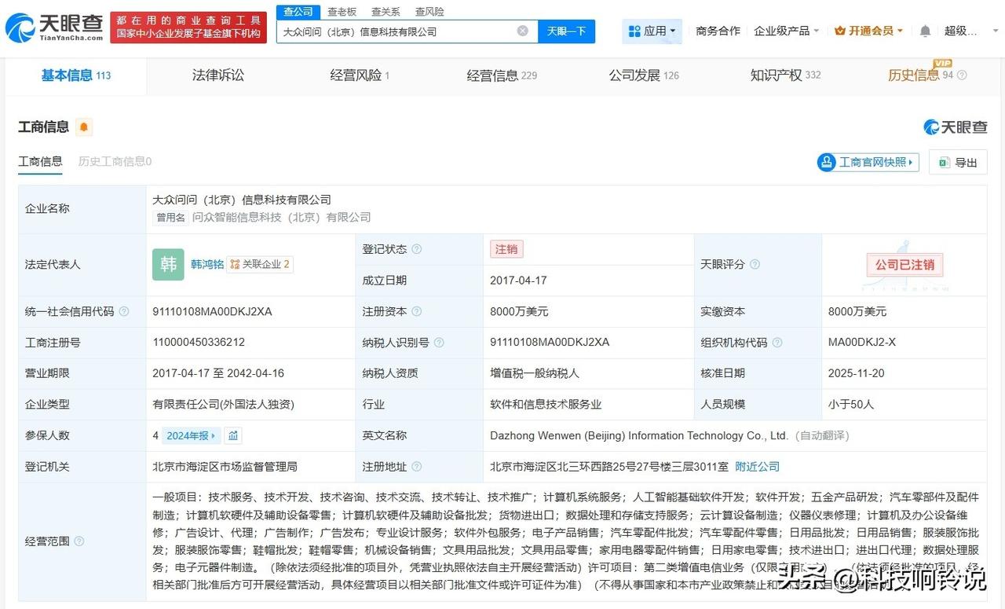
Task: Click the 曾用名 former name tag
Action: tap(170, 218)
